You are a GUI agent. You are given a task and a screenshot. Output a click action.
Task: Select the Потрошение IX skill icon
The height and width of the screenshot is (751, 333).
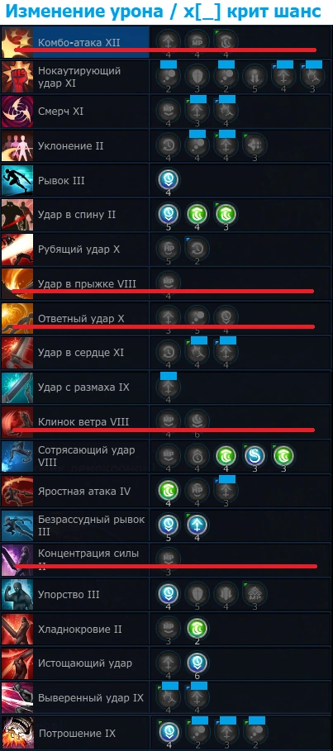(17, 732)
